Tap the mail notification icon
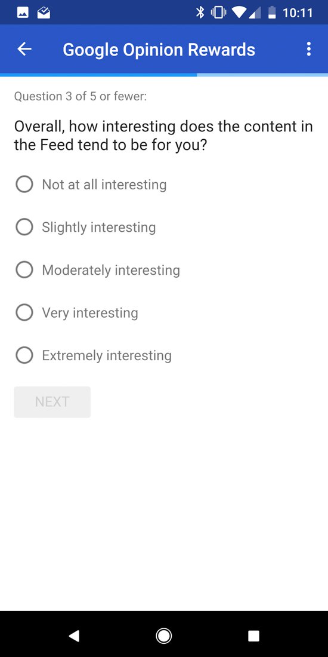 pos(44,13)
